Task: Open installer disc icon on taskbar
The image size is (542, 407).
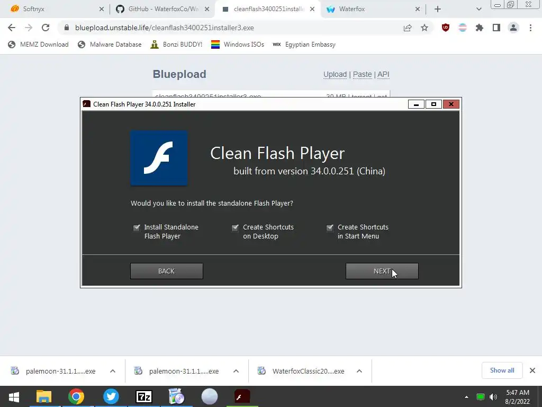Action: [176, 396]
